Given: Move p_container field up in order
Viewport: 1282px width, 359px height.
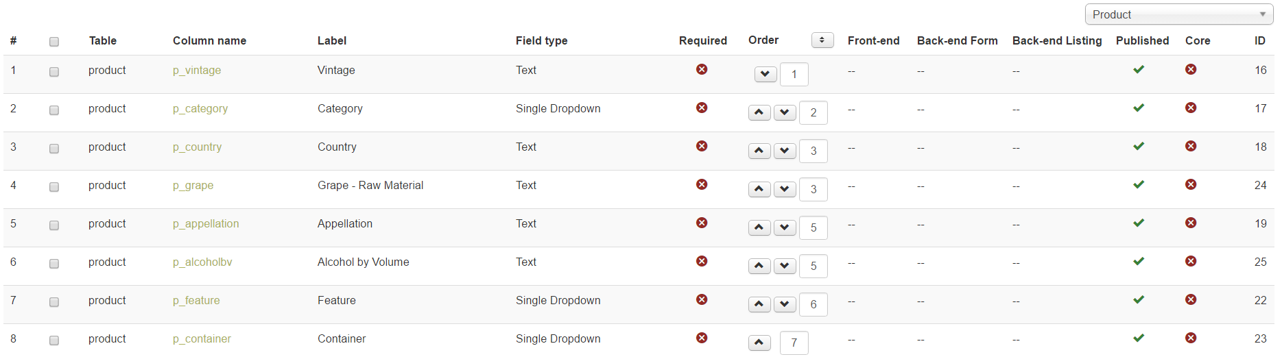Looking at the screenshot, I should click(x=759, y=343).
